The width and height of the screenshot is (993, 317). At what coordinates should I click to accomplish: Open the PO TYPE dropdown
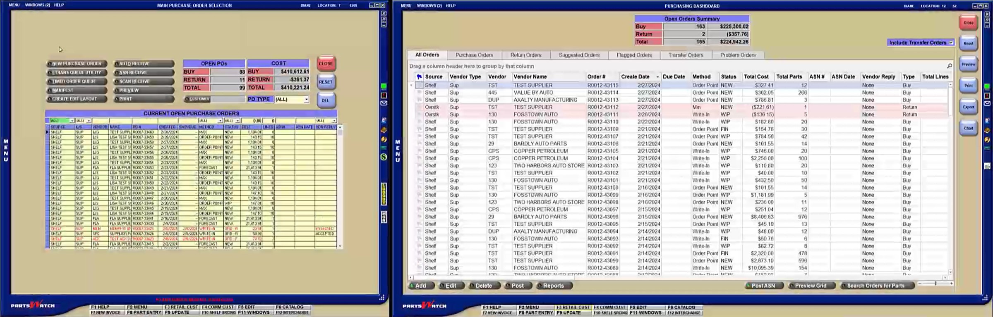point(306,100)
